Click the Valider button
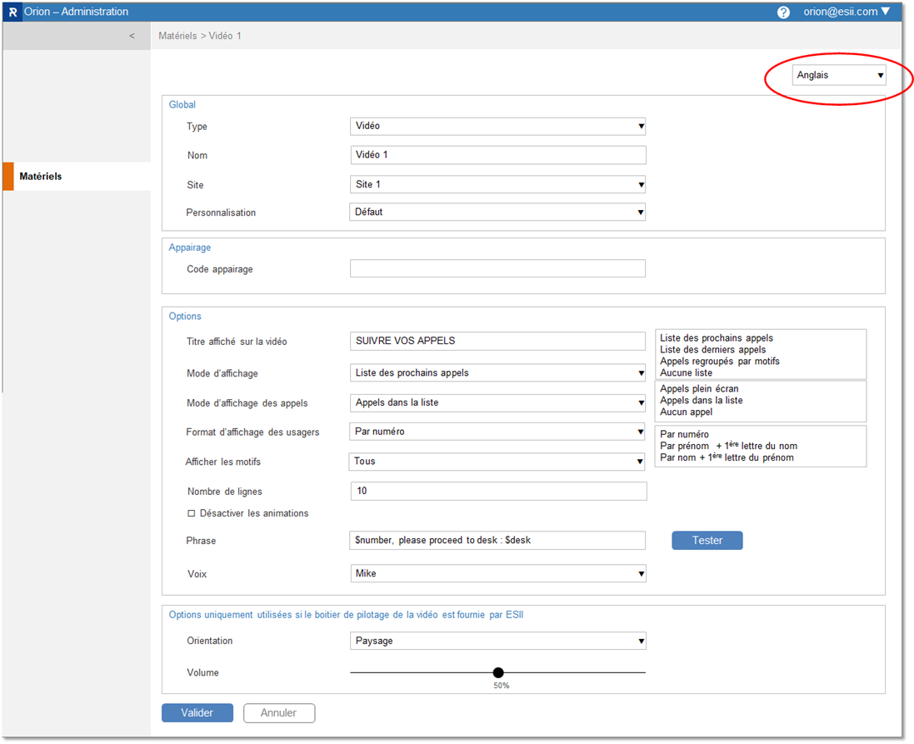Image resolution: width=914 pixels, height=744 pixels. point(197,713)
